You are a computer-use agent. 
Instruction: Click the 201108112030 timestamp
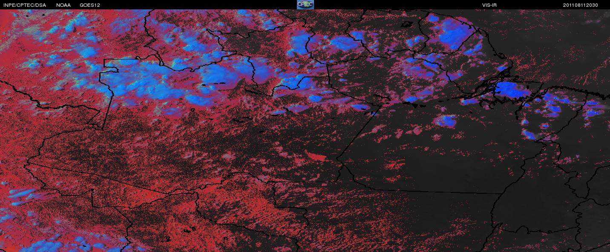point(581,5)
